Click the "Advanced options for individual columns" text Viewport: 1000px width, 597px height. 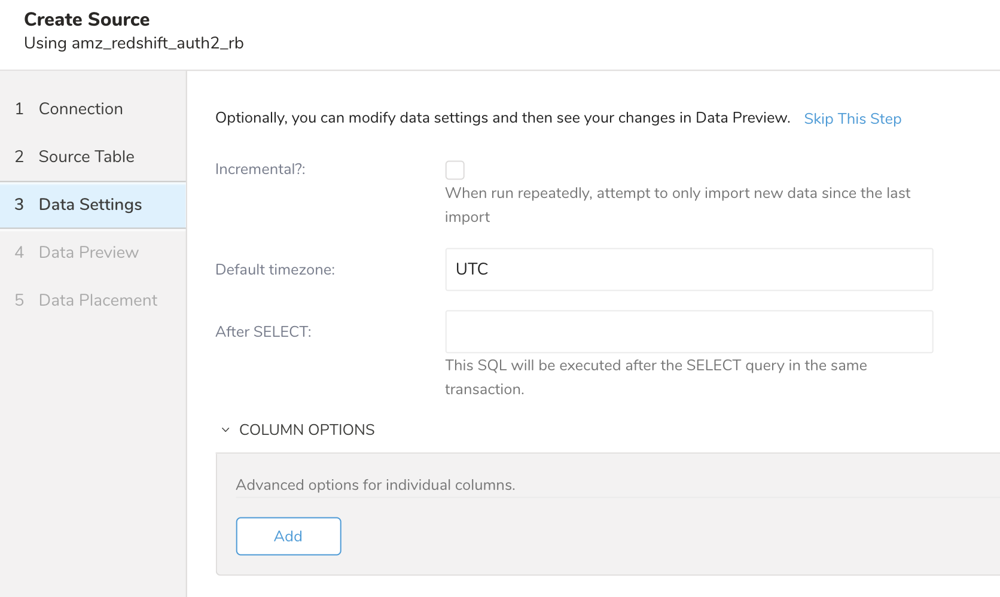(x=375, y=485)
